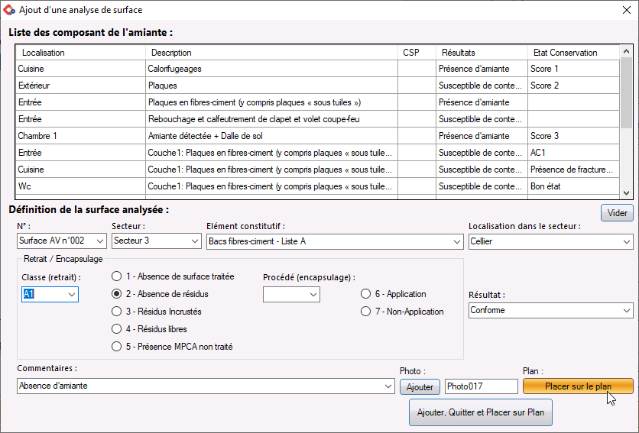Viewport: 639px width, 433px height.
Task: Click the Ajouter photo button
Action: tap(420, 386)
